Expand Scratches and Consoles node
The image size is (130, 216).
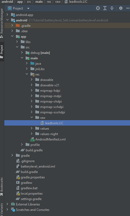[7, 210]
